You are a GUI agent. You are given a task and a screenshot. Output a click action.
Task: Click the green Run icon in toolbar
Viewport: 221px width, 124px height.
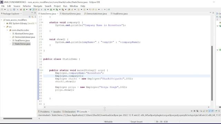[x=51, y=10]
